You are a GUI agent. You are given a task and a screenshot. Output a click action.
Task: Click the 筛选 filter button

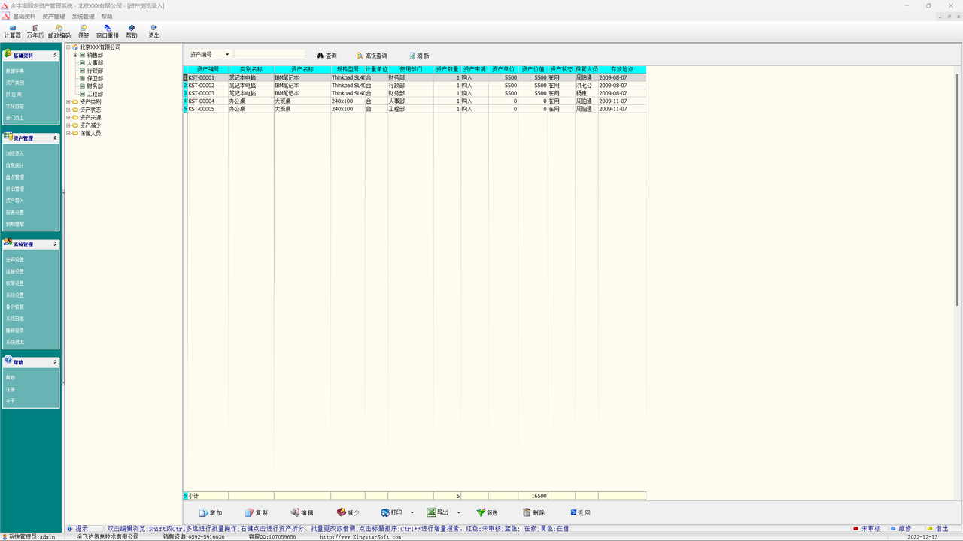[487, 513]
